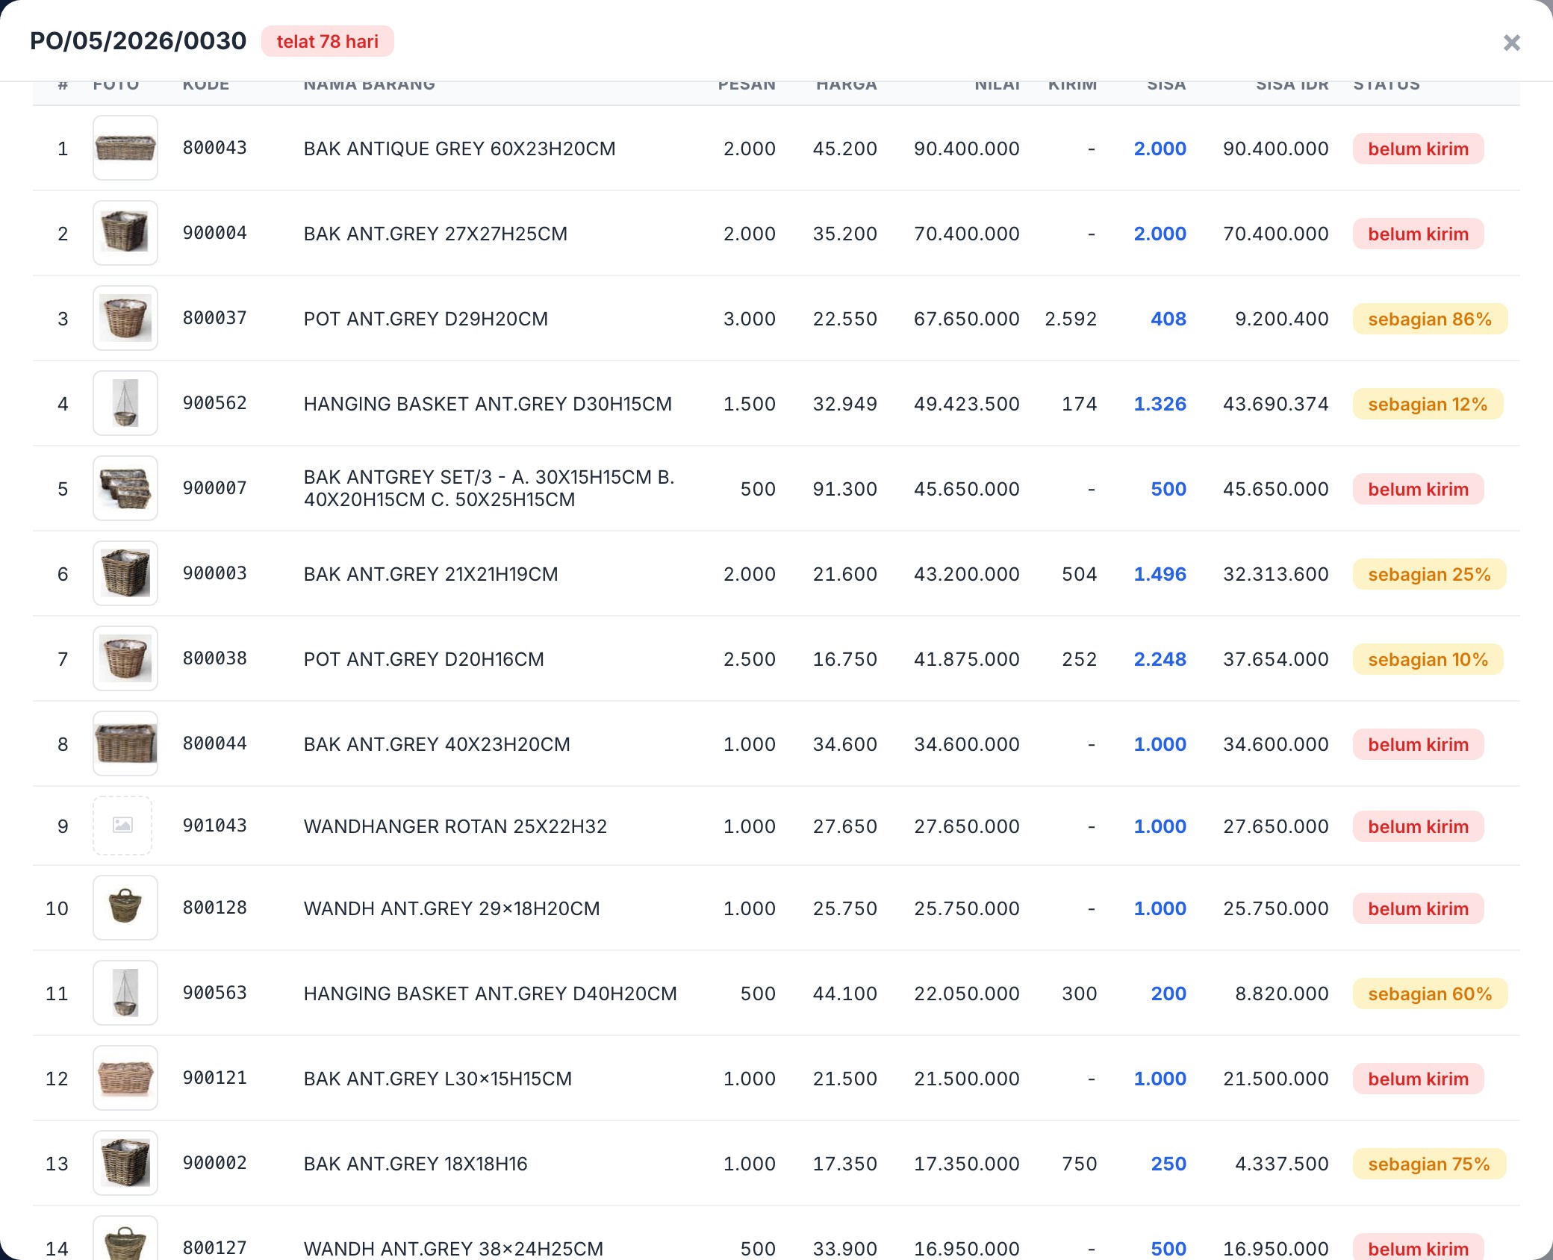Click sisa value 1.326
Image resolution: width=1553 pixels, height=1260 pixels.
point(1160,404)
